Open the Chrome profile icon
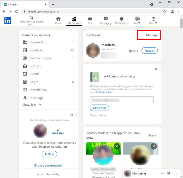 pos(172,12)
